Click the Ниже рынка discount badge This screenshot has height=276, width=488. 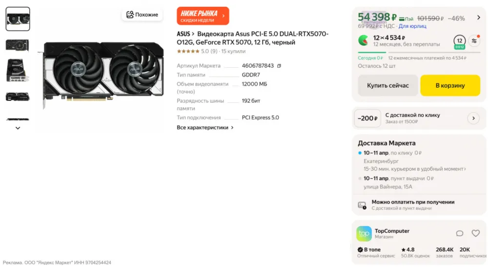click(203, 16)
